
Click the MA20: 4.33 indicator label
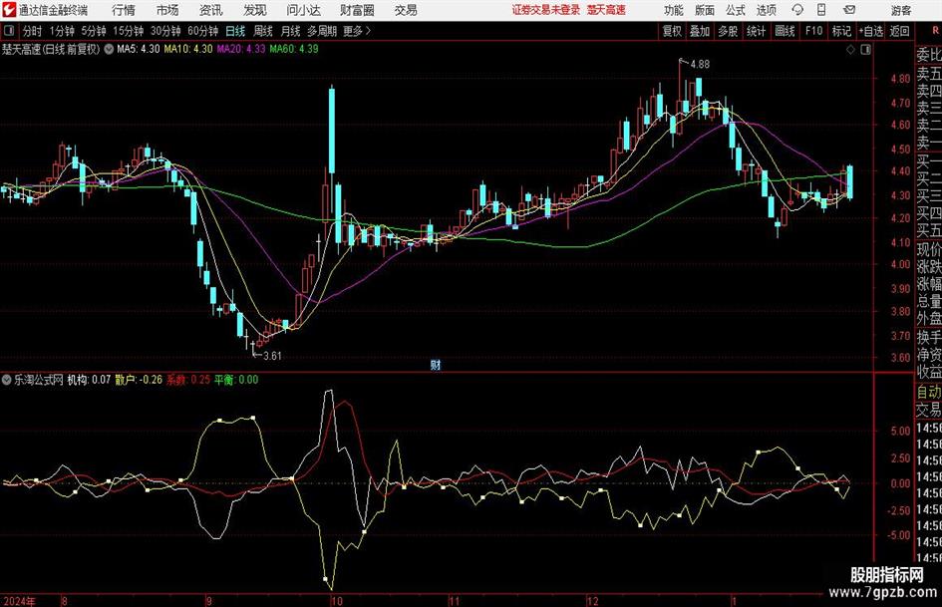(241, 49)
